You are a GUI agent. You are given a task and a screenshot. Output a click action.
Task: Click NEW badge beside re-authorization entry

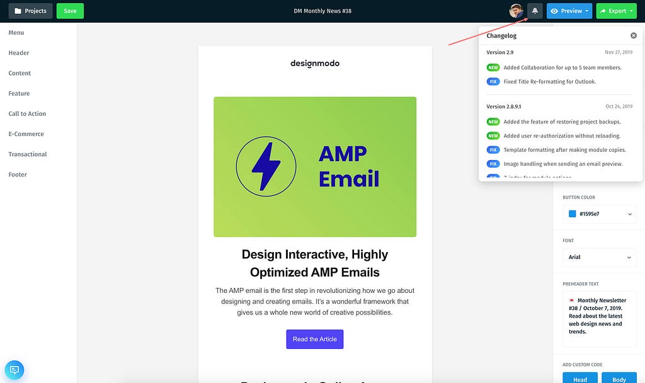pyautogui.click(x=493, y=136)
